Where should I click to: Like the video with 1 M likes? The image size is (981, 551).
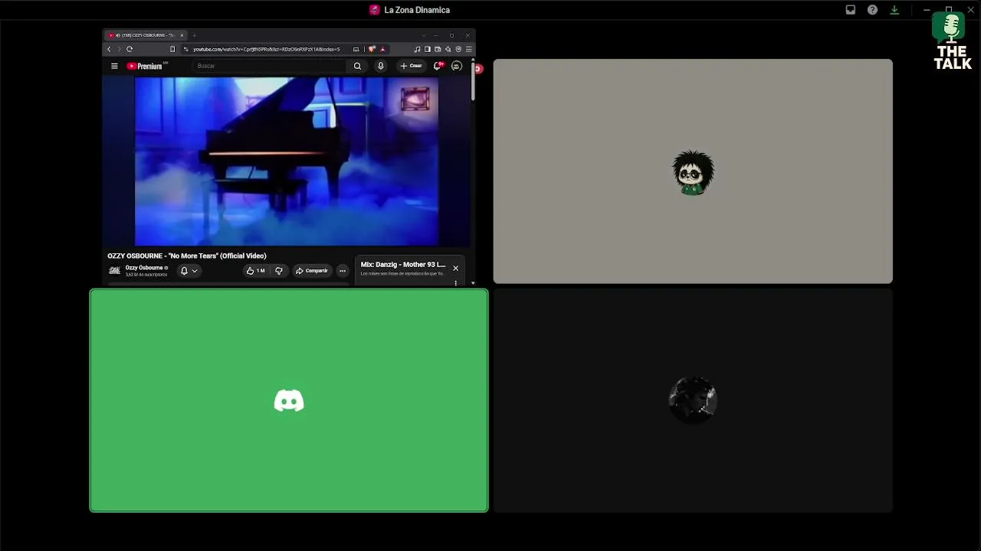tap(256, 270)
